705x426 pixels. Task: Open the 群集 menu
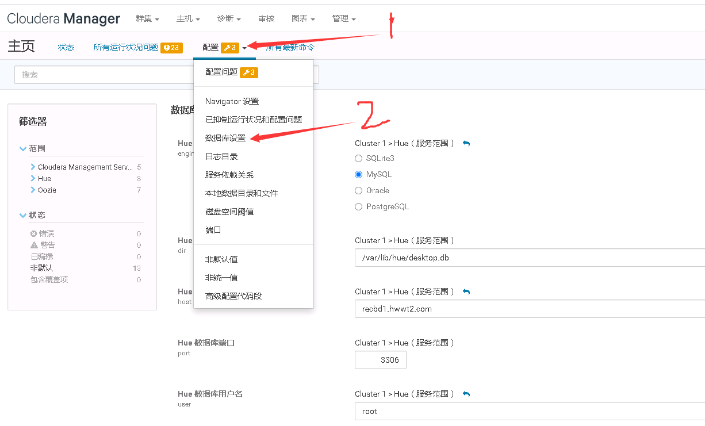click(x=147, y=19)
